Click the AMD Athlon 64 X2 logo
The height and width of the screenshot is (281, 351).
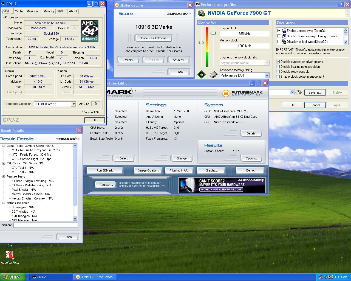pos(90,31)
